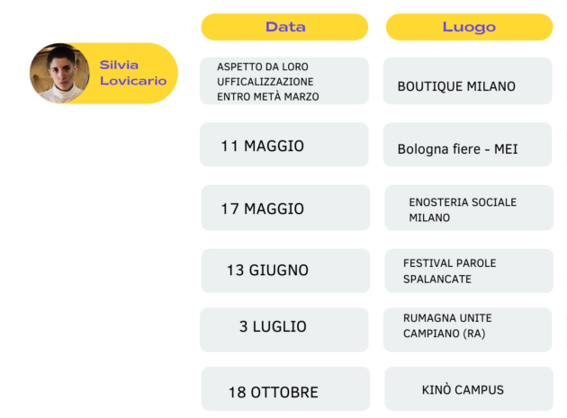Click the 11 Maggio date cell
The height and width of the screenshot is (418, 567).
pyautogui.click(x=284, y=145)
